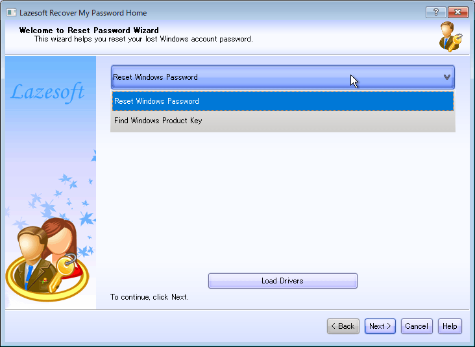Click 'Welcome to Reset Password Wizard' heading
This screenshot has width=475, height=347.
(89, 30)
